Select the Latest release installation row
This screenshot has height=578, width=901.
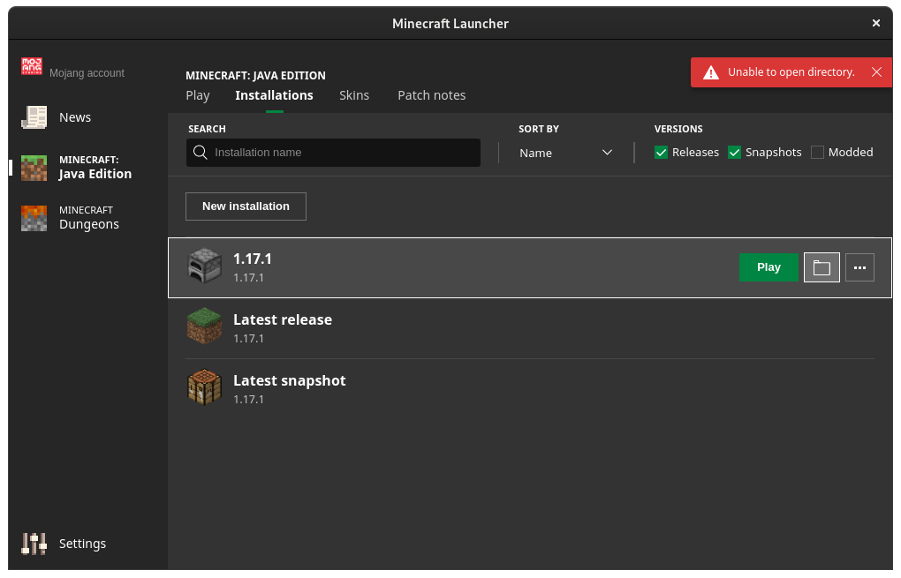coord(530,328)
